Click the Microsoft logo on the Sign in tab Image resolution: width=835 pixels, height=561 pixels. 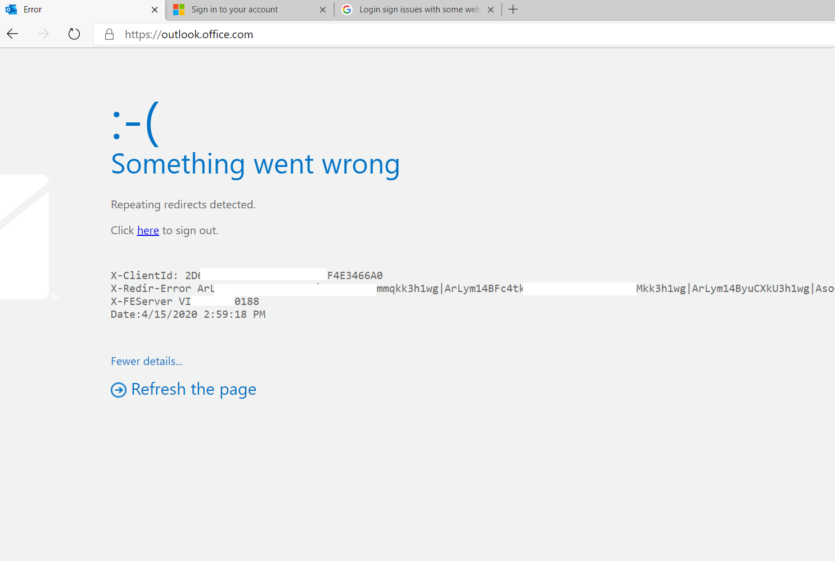[x=179, y=10]
